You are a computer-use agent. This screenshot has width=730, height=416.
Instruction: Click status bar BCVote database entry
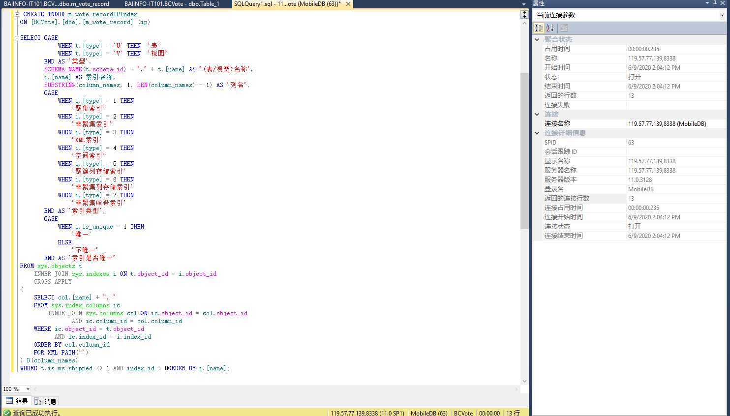coord(463,413)
